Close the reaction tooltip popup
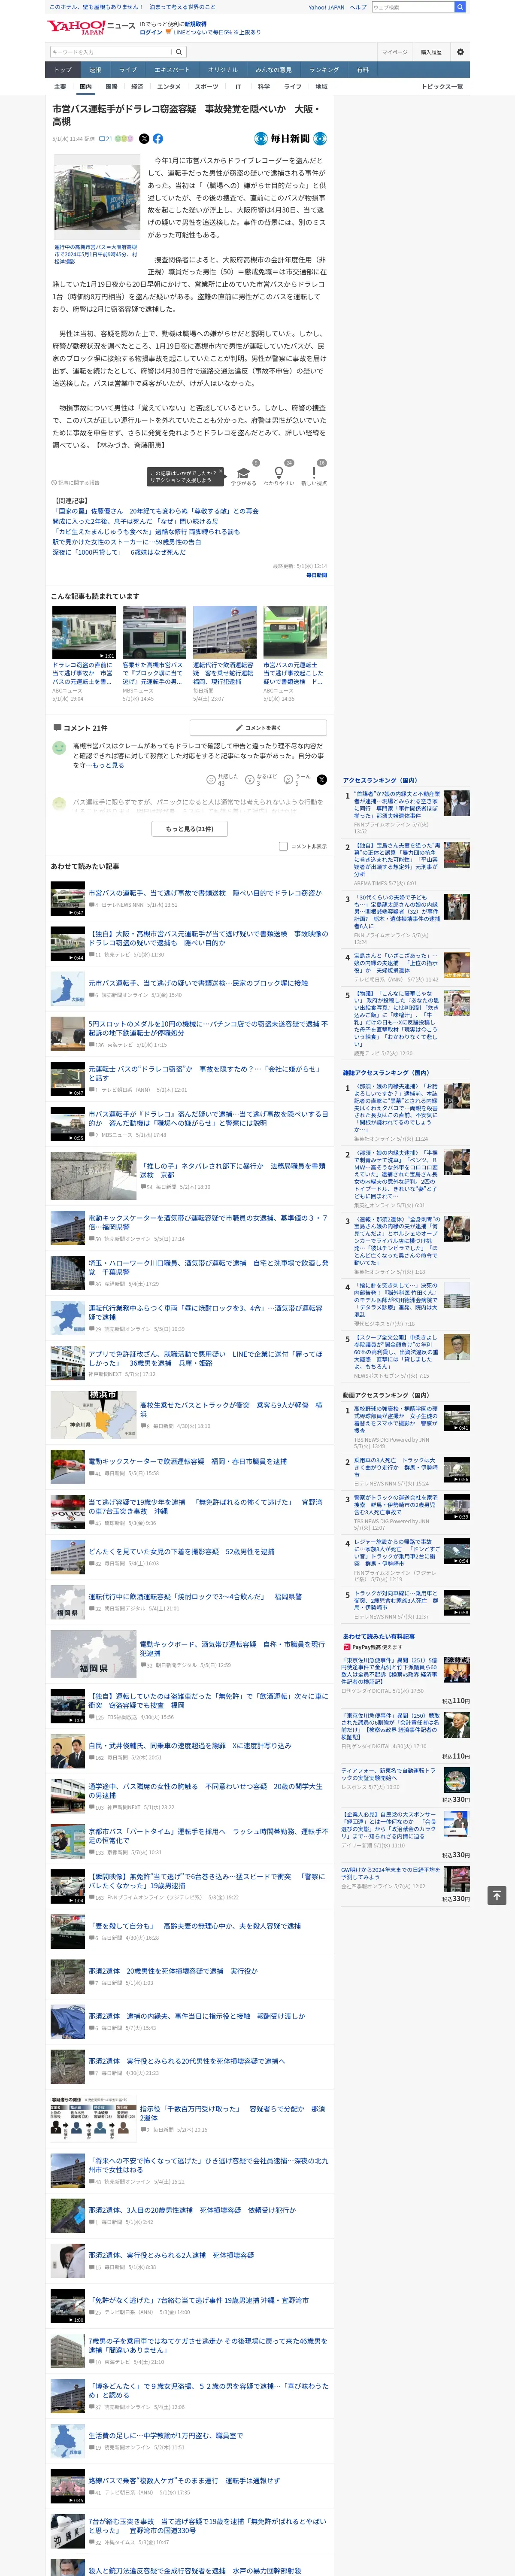This screenshot has width=515, height=2576. [x=222, y=472]
